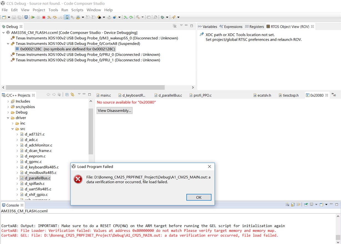This screenshot has height=244, width=341.
Task: Open dropdown next to Load Program icon
Action: tap(83, 17)
